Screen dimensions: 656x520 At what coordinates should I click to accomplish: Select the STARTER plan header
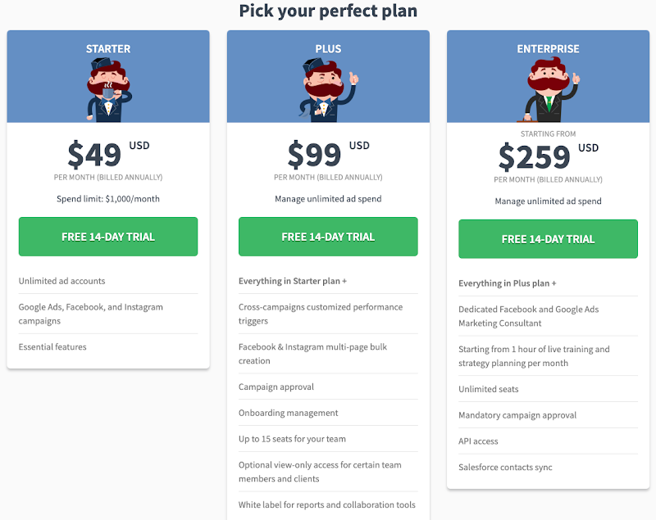(x=108, y=49)
